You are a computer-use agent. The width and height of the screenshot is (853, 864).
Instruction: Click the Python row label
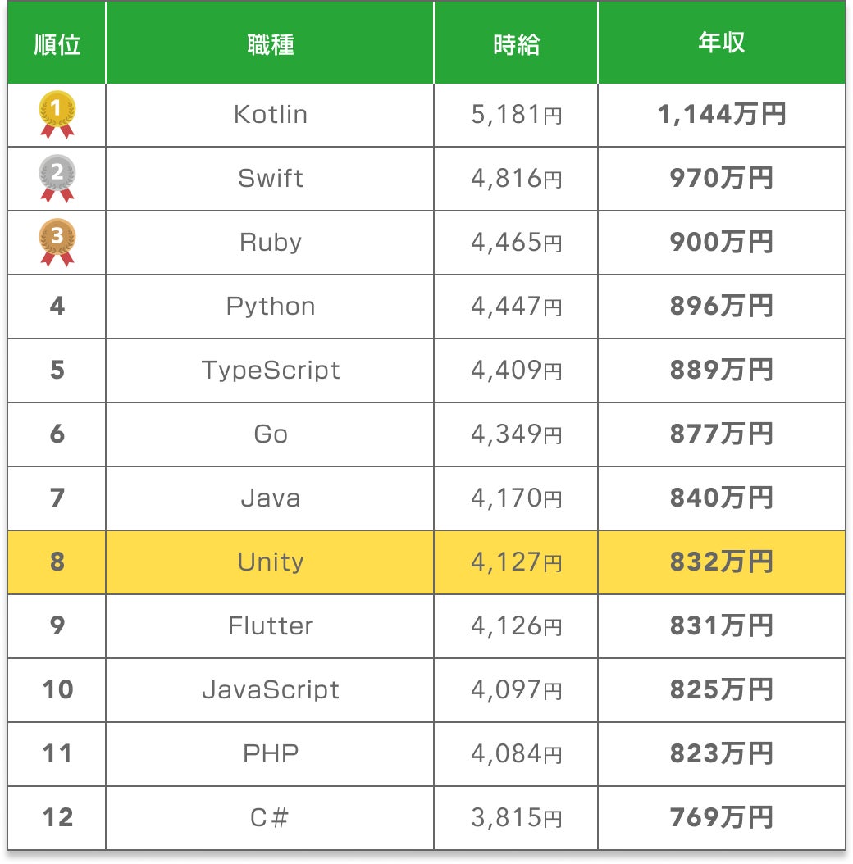click(x=270, y=306)
